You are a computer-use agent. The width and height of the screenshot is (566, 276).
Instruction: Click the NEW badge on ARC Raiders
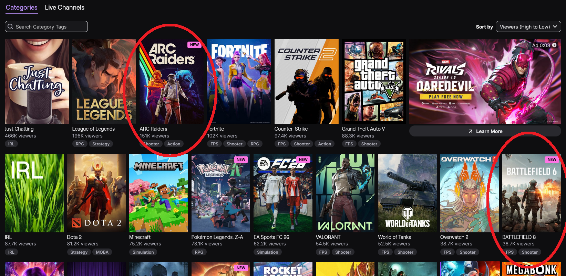tap(194, 45)
